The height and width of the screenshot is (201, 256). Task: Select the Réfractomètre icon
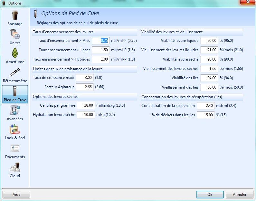tap(15, 72)
